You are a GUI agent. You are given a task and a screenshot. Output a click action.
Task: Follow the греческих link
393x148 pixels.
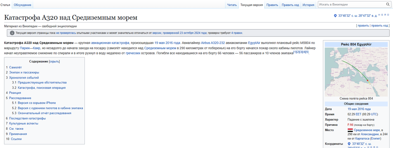134,52
